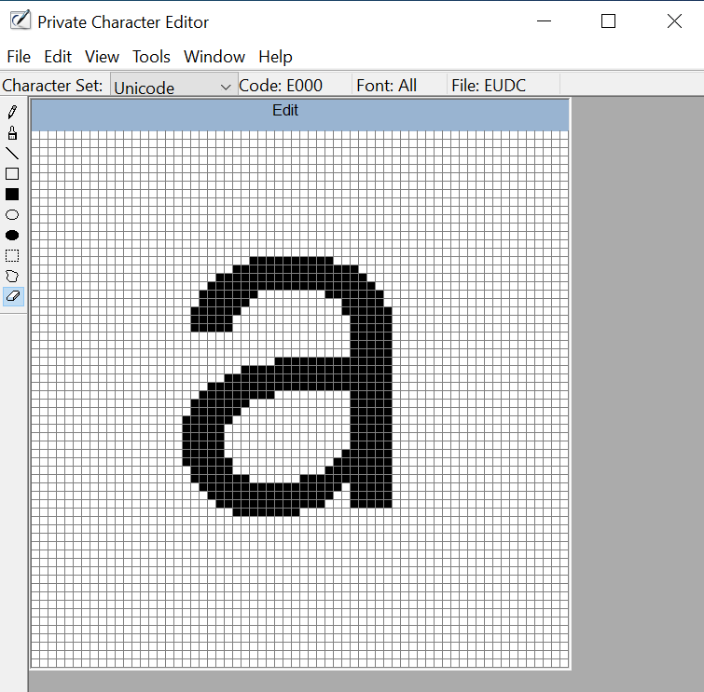The height and width of the screenshot is (692, 704).
Task: Maximize the Private Character Editor window
Action: pyautogui.click(x=608, y=21)
